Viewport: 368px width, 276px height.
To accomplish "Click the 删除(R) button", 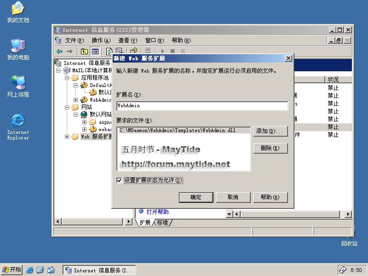I will click(270, 148).
